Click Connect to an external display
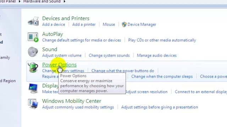 tap(201, 92)
